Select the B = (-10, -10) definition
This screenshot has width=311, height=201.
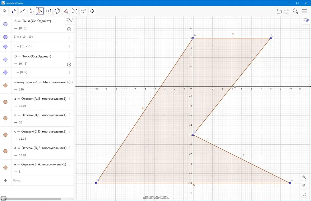(x=23, y=37)
